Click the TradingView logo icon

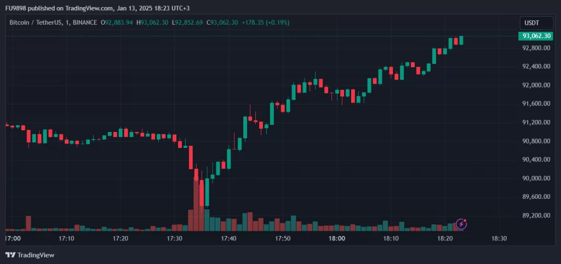(x=10, y=255)
